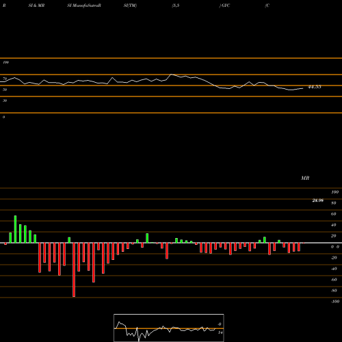Click the RSI current value 44.55
The width and height of the screenshot is (342, 342).
315,87
